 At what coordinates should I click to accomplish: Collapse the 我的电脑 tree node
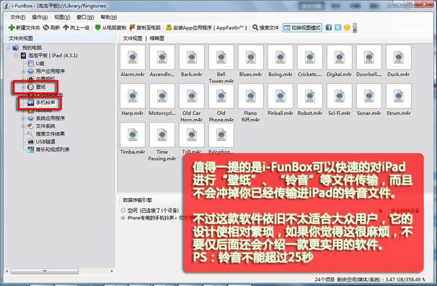(x=8, y=48)
